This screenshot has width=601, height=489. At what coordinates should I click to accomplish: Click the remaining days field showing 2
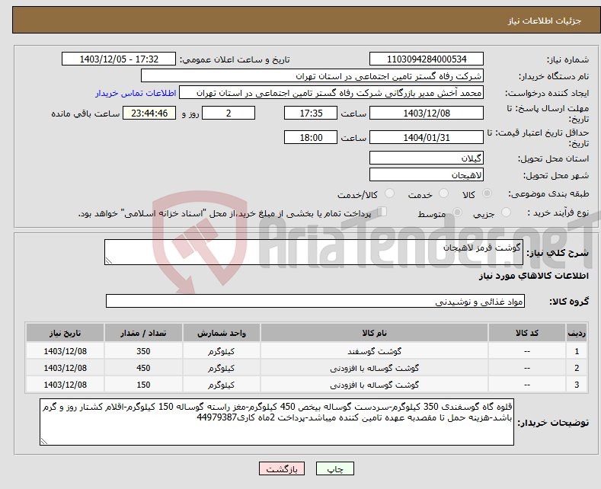[229, 113]
